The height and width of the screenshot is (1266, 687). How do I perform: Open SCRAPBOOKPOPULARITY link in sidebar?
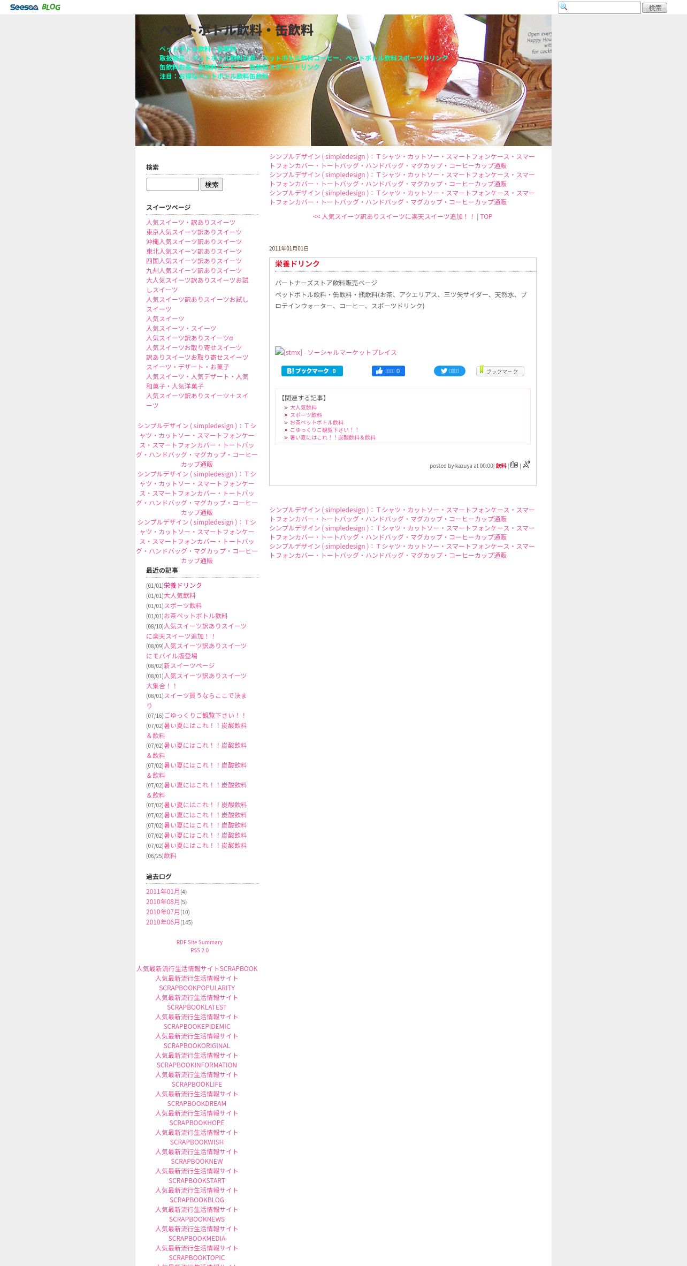pyautogui.click(x=197, y=983)
